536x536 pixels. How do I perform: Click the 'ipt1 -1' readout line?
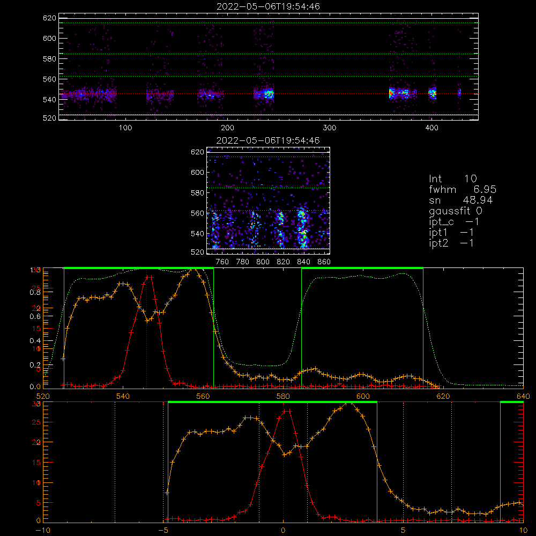pyautogui.click(x=451, y=233)
